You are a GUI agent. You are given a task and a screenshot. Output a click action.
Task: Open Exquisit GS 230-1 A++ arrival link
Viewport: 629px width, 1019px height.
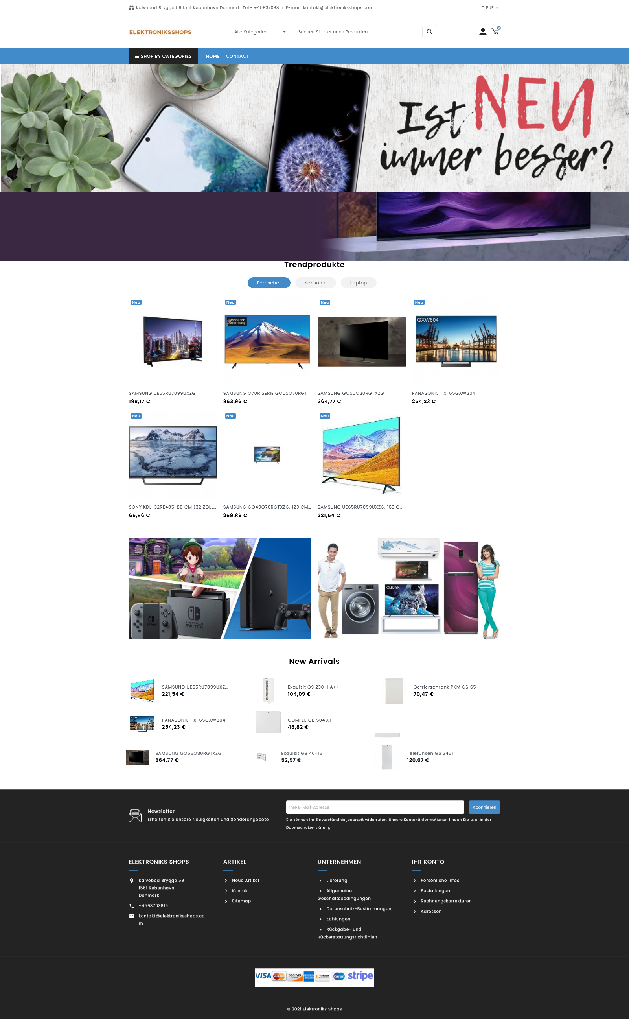coord(313,687)
